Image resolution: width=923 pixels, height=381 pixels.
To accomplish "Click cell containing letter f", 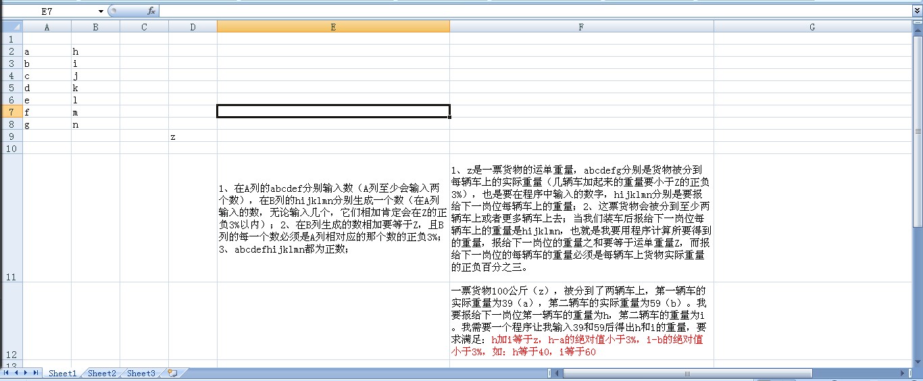I will pyautogui.click(x=47, y=112).
